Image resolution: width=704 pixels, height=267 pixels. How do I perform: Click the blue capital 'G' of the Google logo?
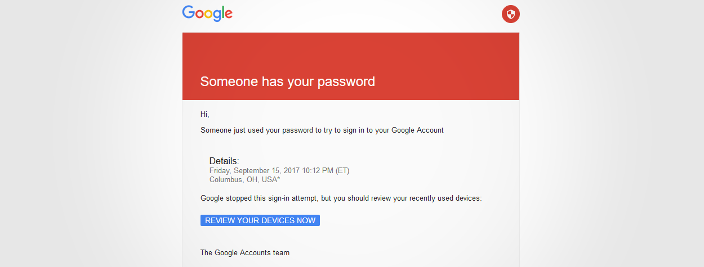189,12
